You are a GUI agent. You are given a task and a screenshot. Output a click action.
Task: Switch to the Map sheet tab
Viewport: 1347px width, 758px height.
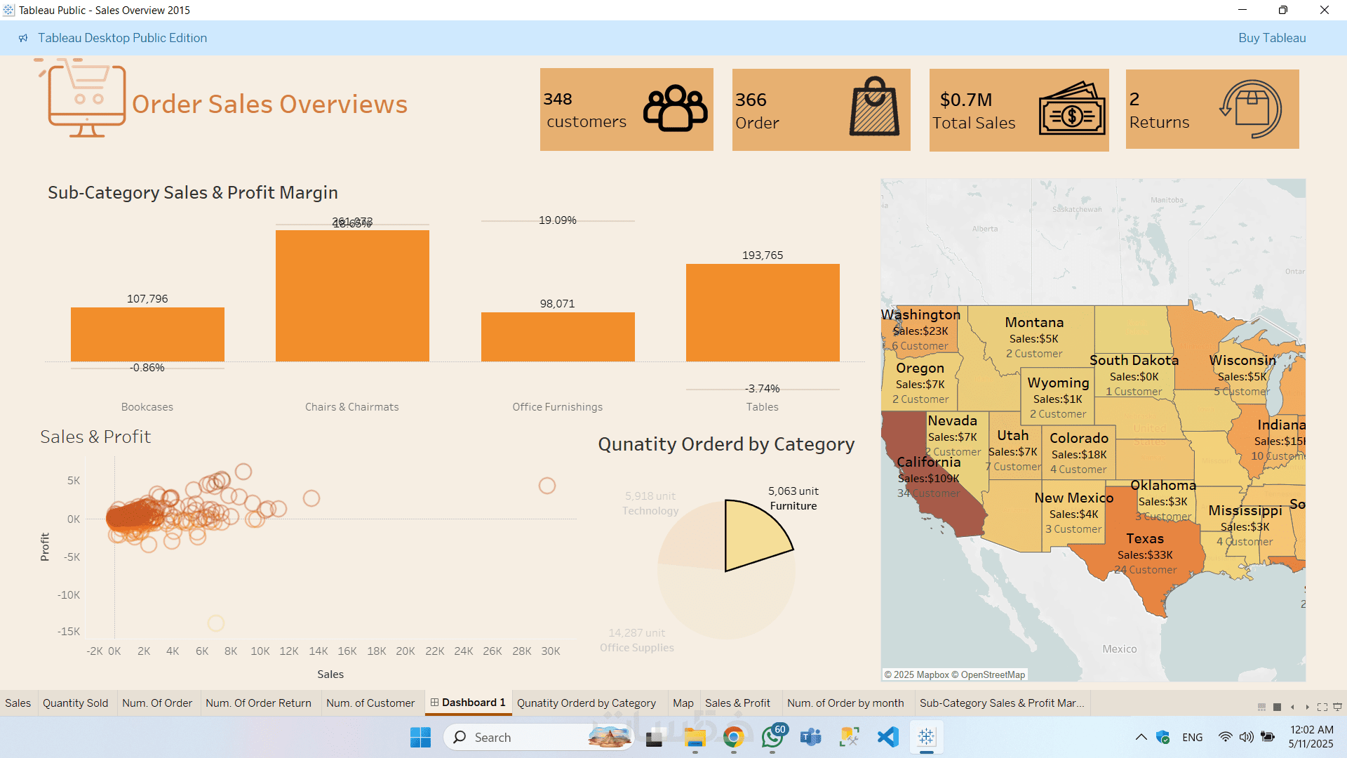(683, 703)
